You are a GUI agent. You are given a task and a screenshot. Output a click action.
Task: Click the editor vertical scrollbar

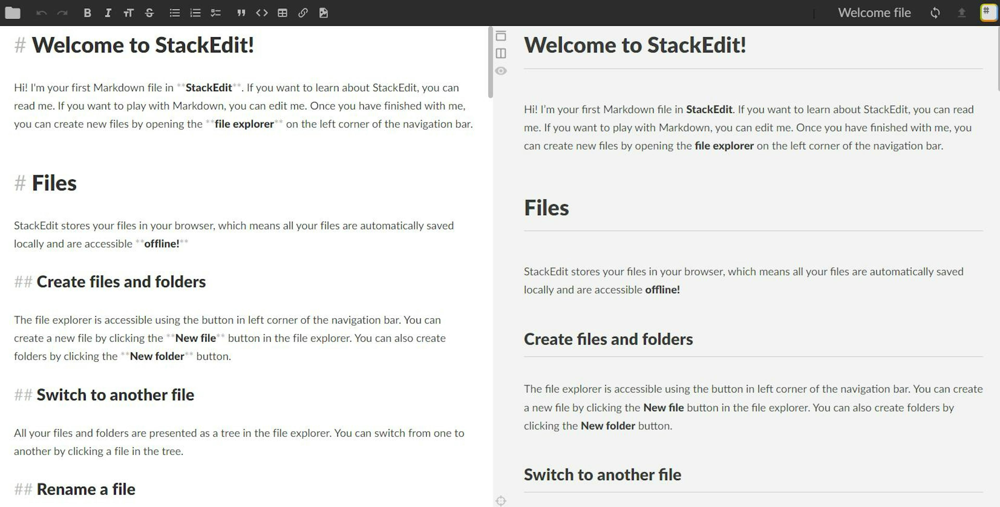pyautogui.click(x=490, y=62)
